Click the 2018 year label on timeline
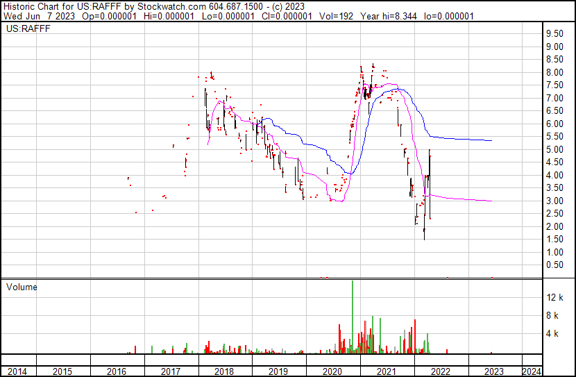Viewport: 576px width, 377px height. 224,371
